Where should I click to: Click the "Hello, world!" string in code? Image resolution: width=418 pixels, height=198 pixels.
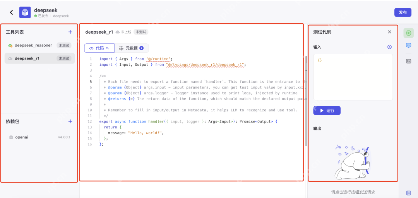(145, 133)
